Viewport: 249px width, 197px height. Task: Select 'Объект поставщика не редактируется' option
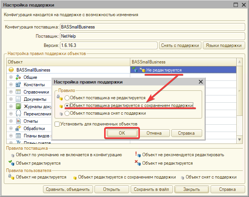[x=67, y=98]
